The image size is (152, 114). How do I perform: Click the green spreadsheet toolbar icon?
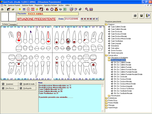point(65,9)
